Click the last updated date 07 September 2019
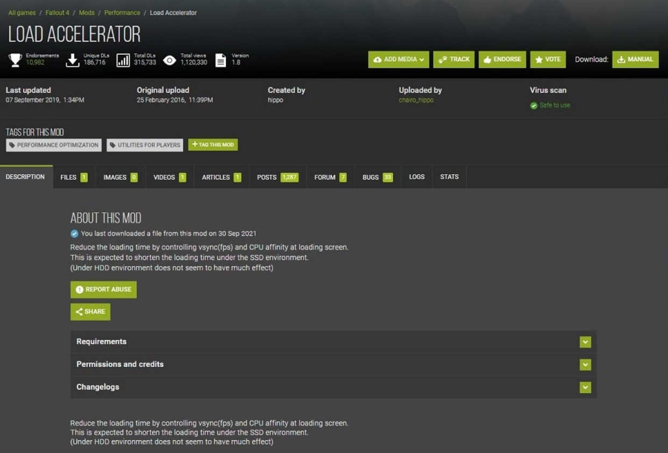Image resolution: width=668 pixels, height=453 pixels. (x=45, y=100)
